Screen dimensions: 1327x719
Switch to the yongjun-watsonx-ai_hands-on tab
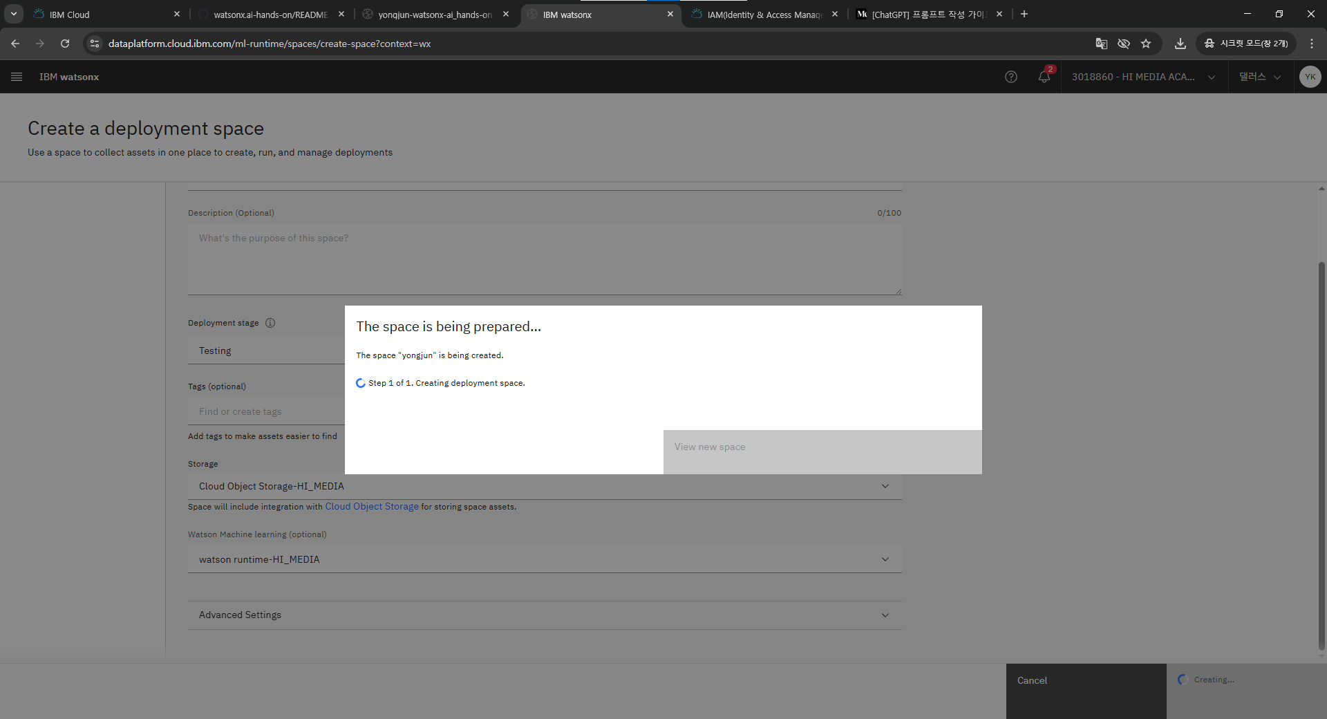(435, 15)
